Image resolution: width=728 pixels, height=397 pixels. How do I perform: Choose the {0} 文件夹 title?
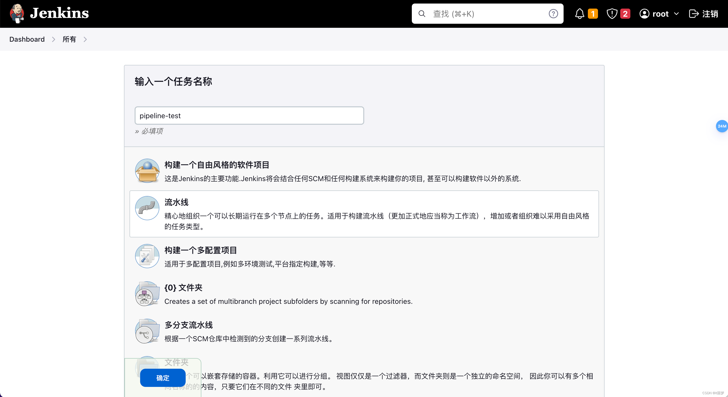(183, 287)
